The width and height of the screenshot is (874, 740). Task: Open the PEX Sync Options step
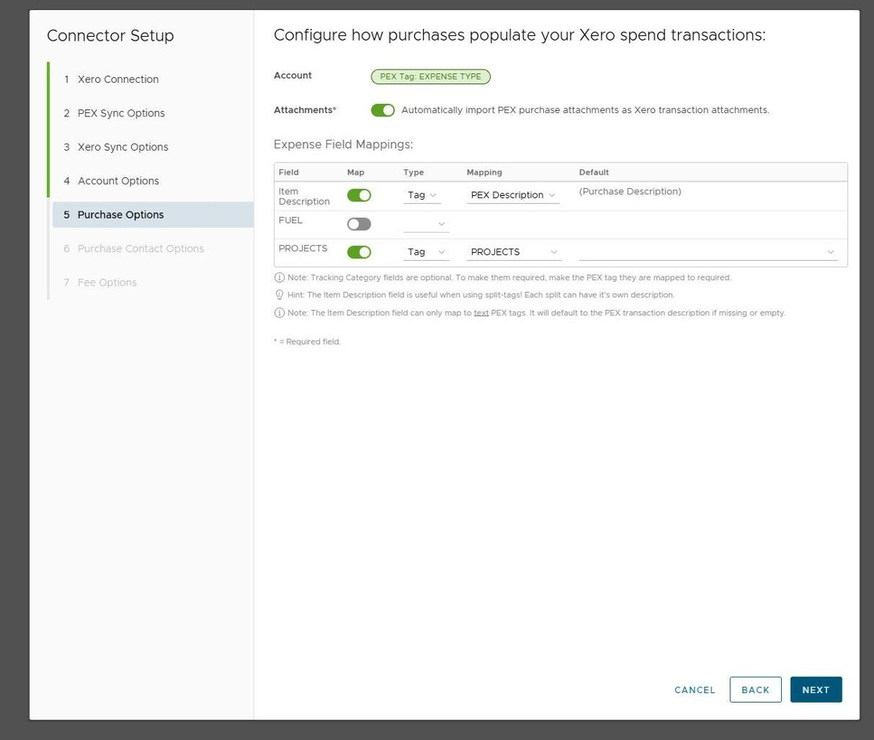[x=121, y=113]
